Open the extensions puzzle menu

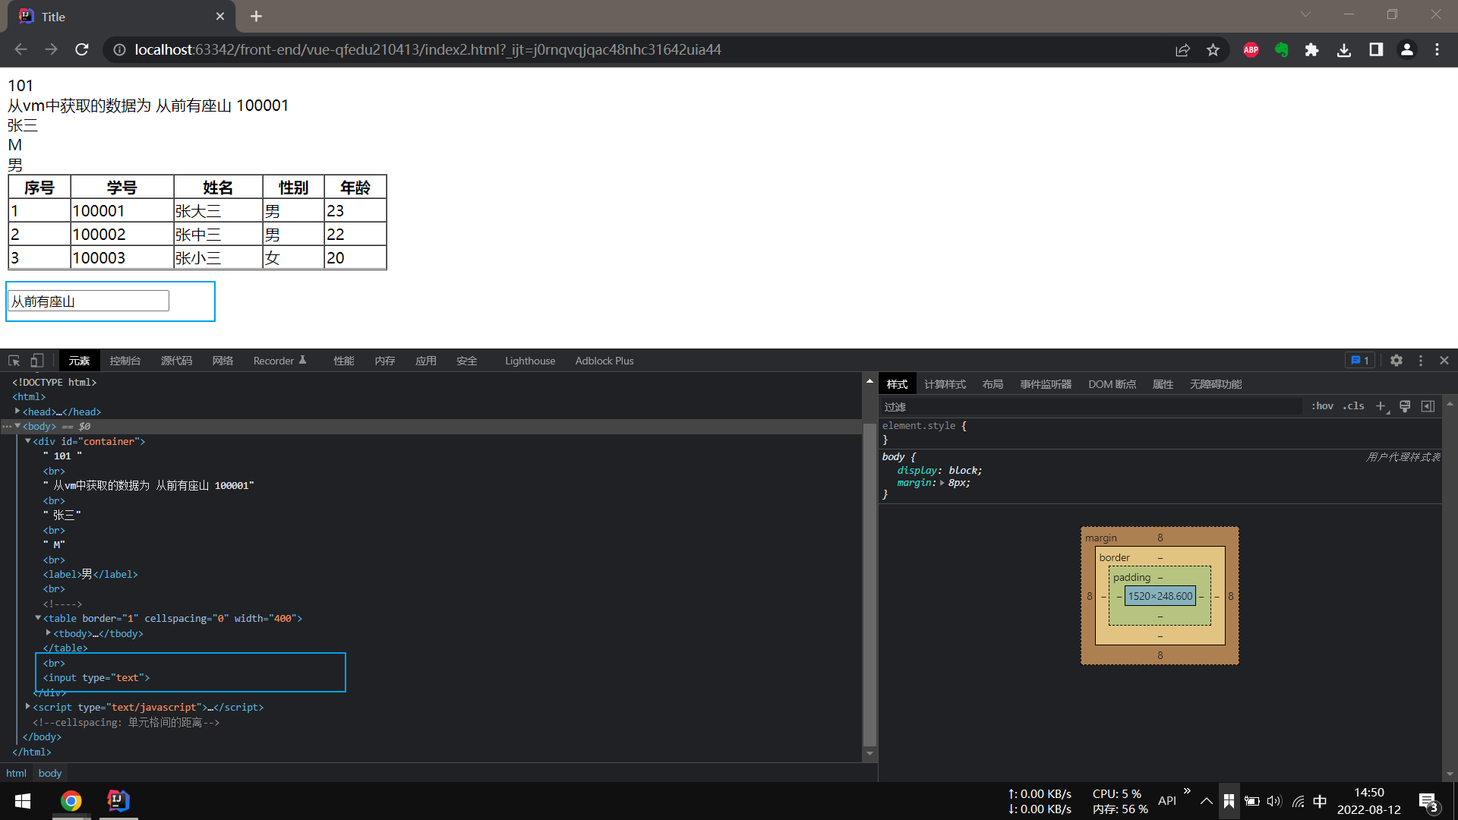(x=1311, y=49)
